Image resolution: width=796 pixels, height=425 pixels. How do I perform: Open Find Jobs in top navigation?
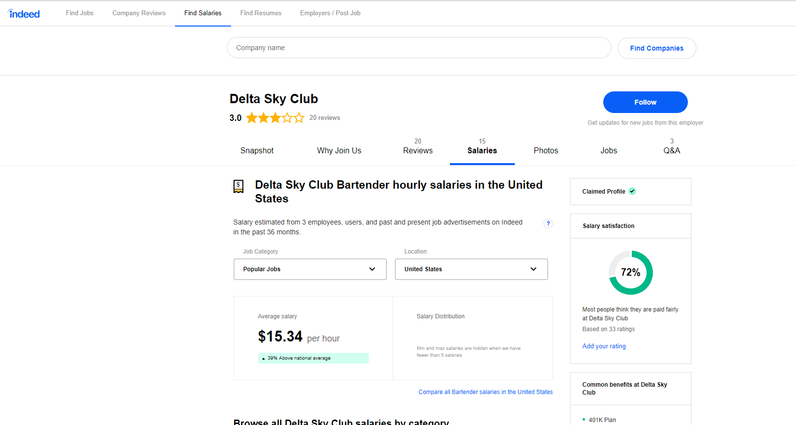pos(80,13)
